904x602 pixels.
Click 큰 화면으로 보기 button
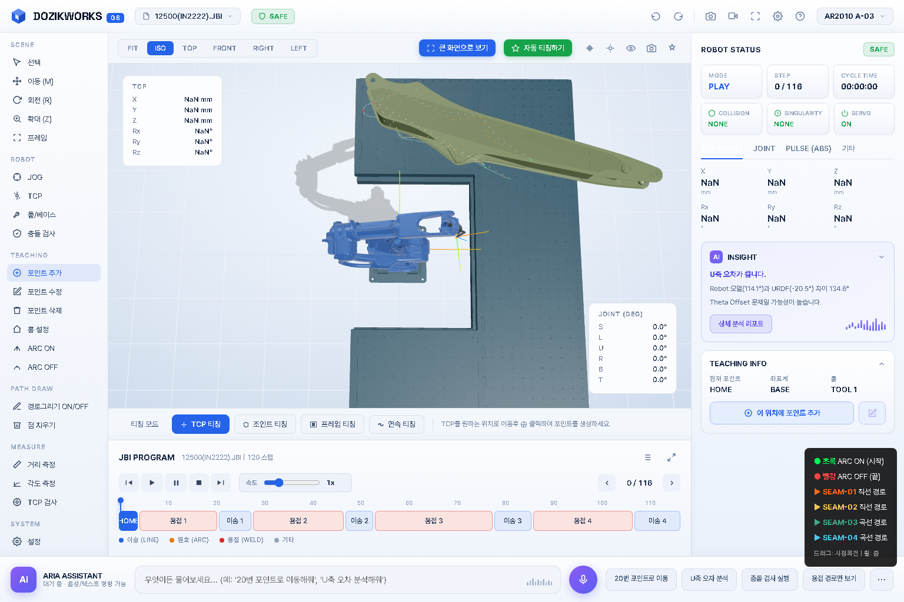click(457, 48)
